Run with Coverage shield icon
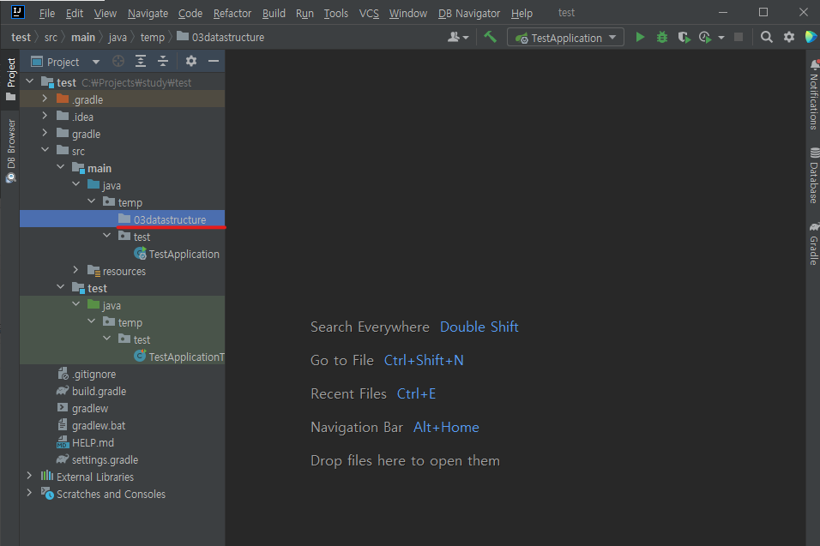820x546 pixels. pos(684,37)
